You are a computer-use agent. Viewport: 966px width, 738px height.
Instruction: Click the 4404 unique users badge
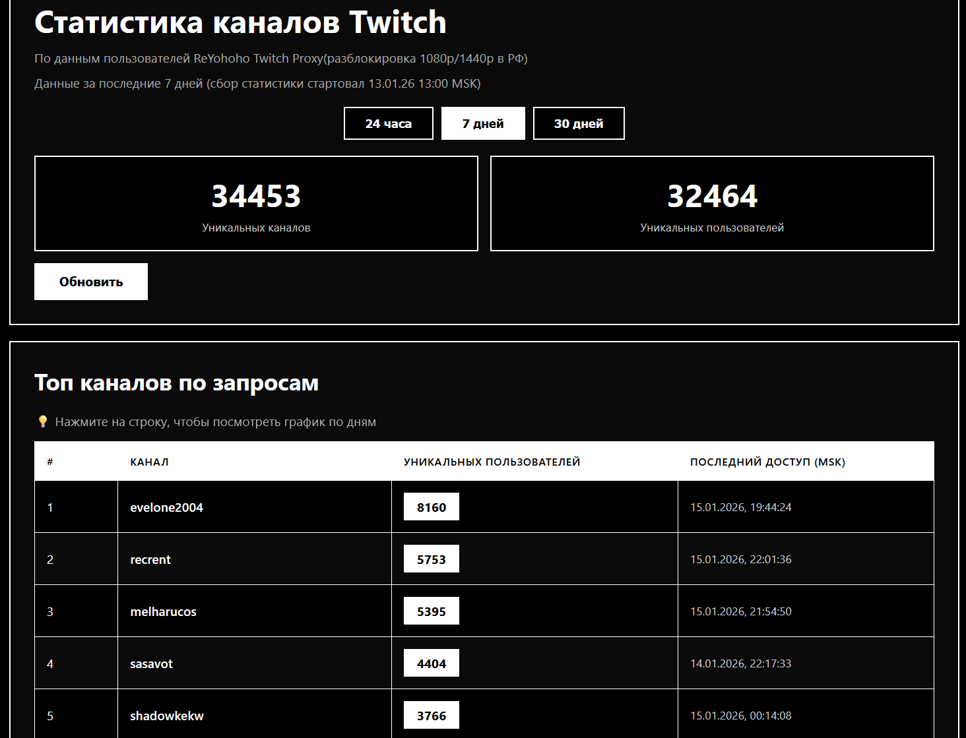pos(432,663)
